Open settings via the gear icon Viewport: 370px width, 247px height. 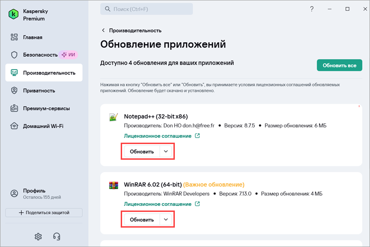[38, 236]
